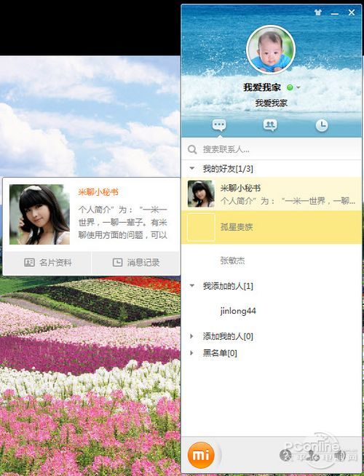The width and height of the screenshot is (364, 476).
Task: Click the 米聊小秘书 name link in popup
Action: click(98, 192)
